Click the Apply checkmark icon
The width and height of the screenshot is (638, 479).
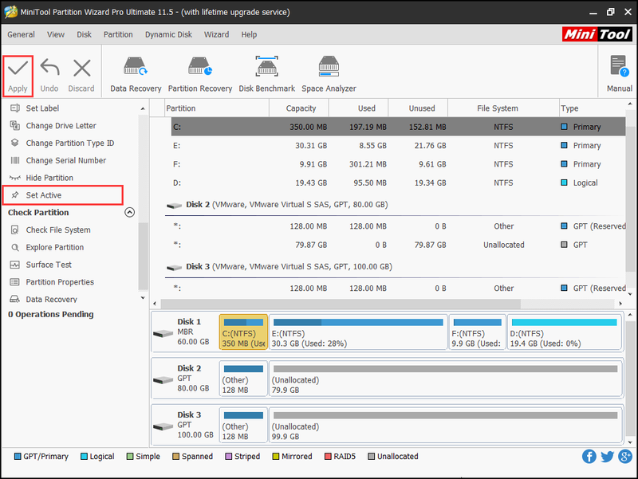pos(18,68)
